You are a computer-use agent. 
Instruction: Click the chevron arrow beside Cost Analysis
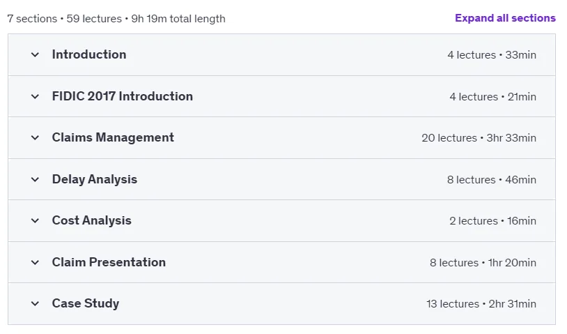[35, 221]
